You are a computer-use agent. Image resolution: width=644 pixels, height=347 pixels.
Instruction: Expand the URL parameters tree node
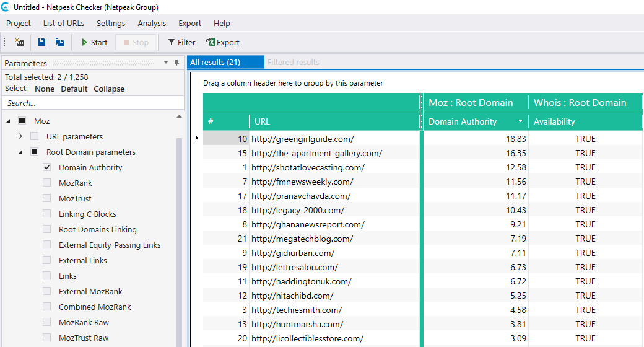click(20, 136)
